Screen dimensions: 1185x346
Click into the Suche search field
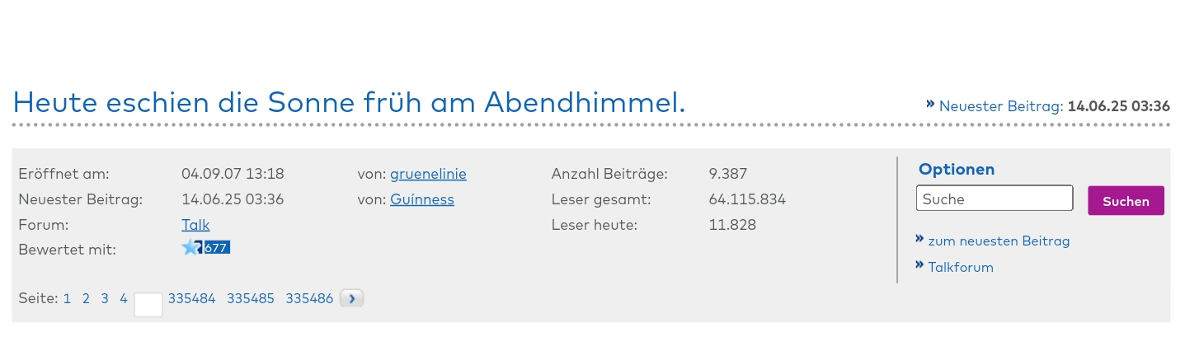coord(995,199)
